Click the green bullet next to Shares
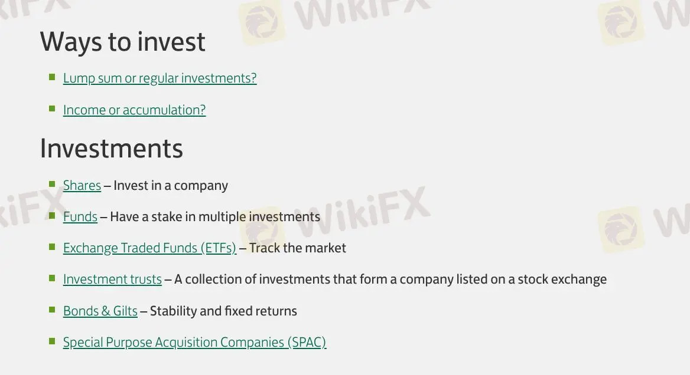This screenshot has height=375, width=690. tap(52, 183)
